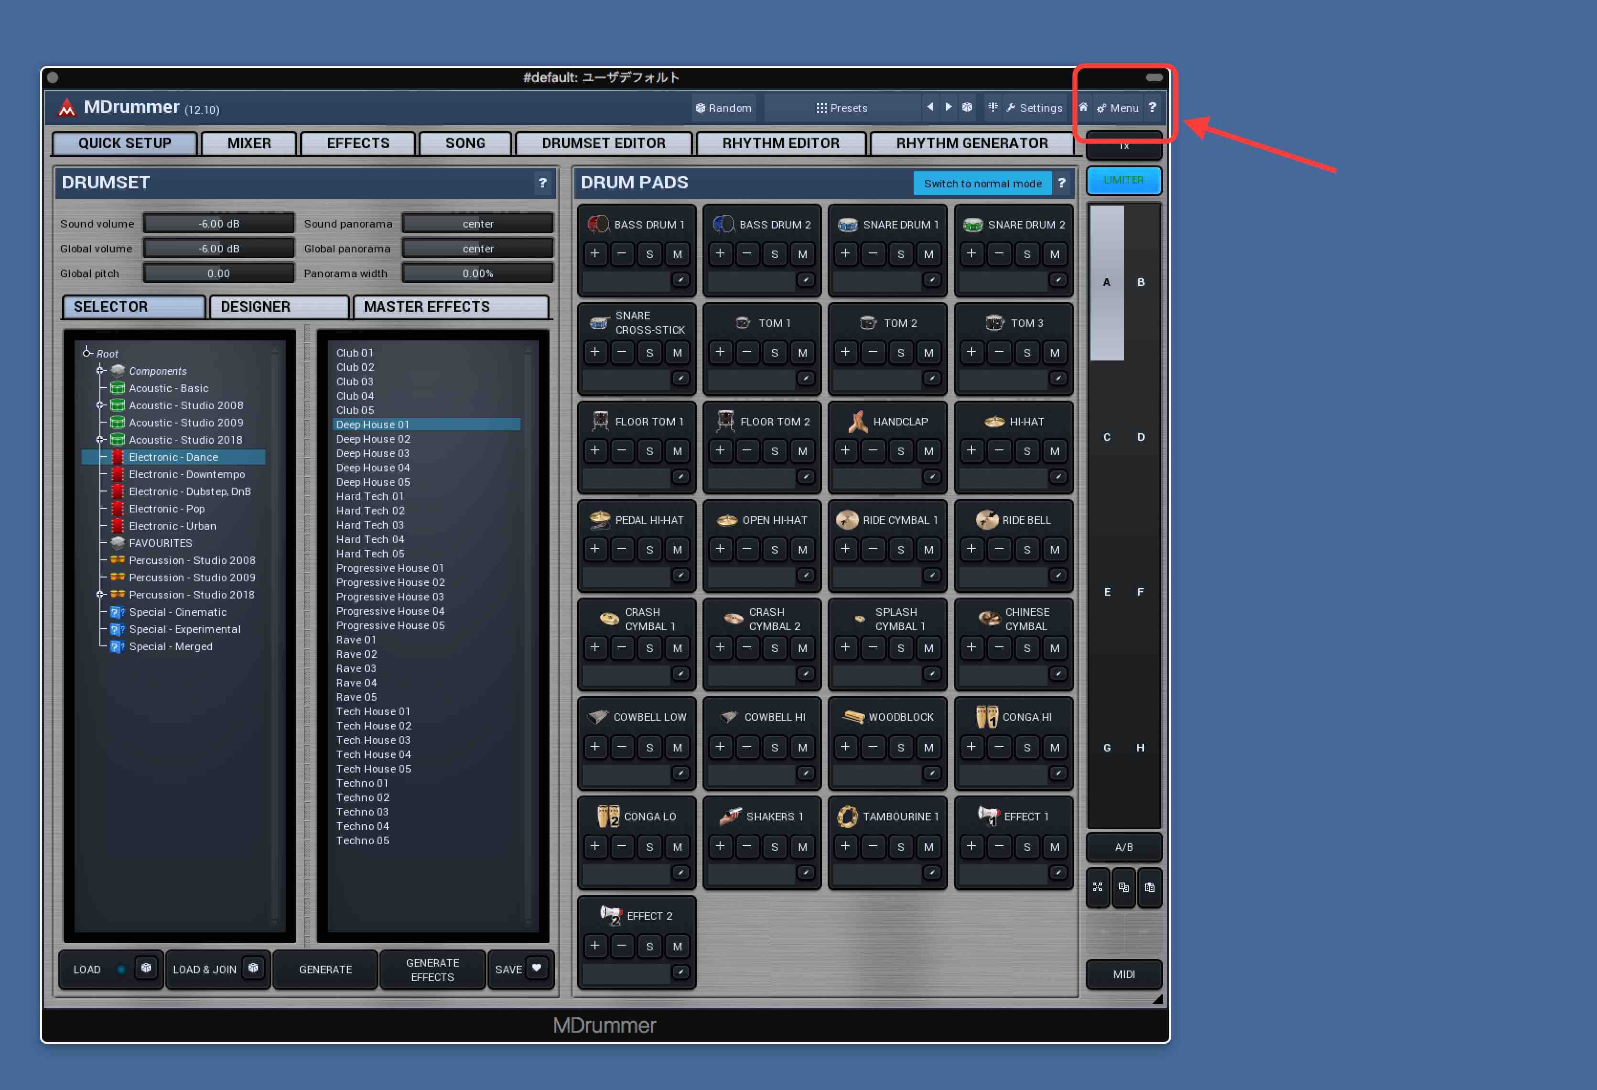Mute the Crash Cymbal 1 pad
Image resolution: width=1597 pixels, height=1090 pixels.
tap(678, 647)
